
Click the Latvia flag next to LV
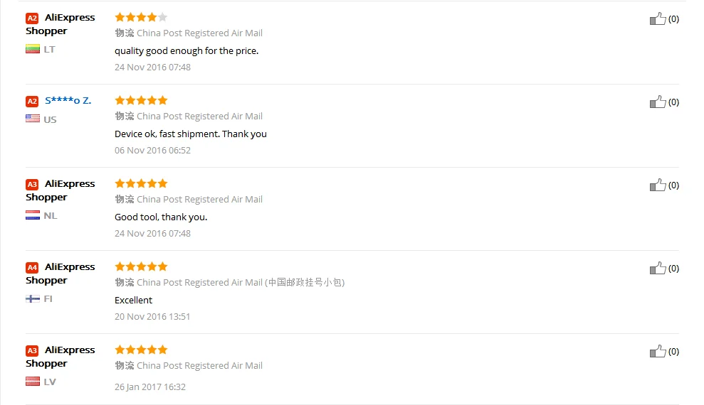click(33, 382)
